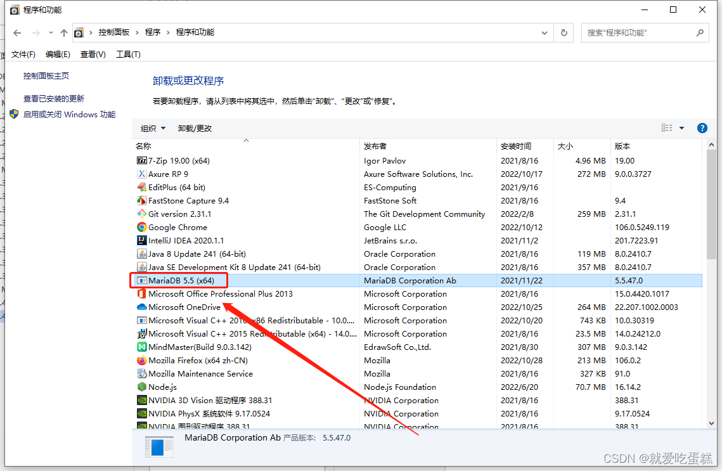
Task: Open the 查看(V) menu
Action: click(x=93, y=55)
